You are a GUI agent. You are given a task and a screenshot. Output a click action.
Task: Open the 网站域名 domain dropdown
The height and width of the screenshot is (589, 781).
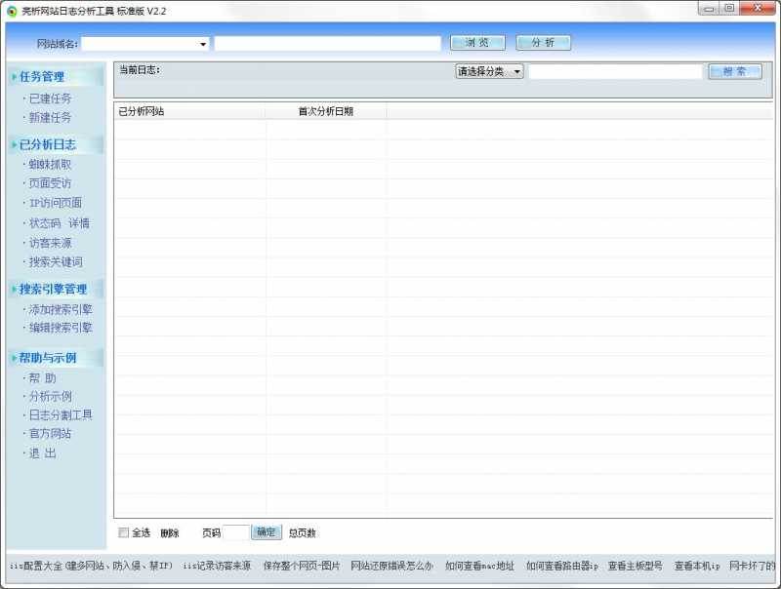[202, 43]
